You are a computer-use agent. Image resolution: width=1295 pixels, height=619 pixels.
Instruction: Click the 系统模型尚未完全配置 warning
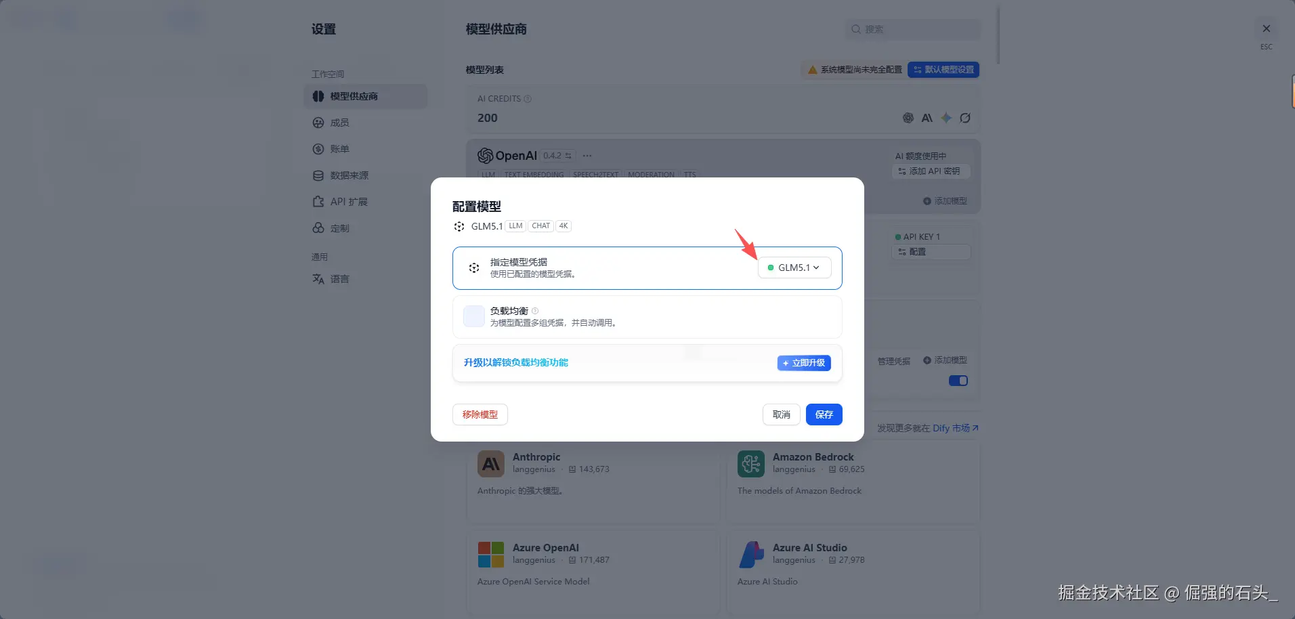pos(855,70)
